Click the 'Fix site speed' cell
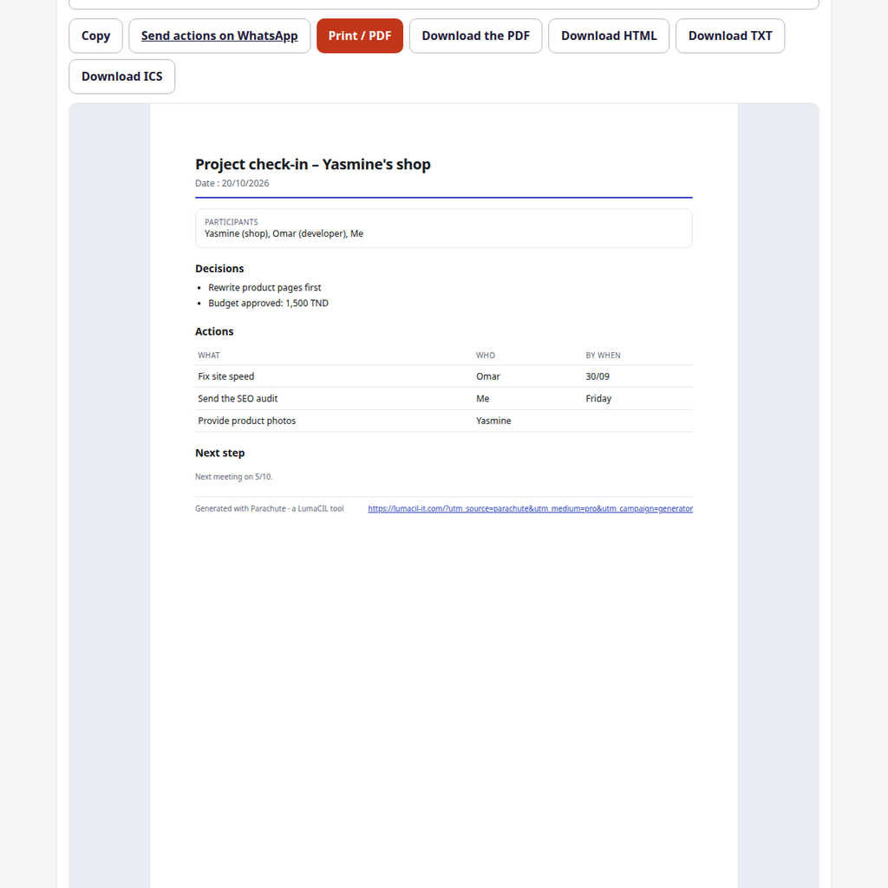The width and height of the screenshot is (888, 888). (x=226, y=376)
